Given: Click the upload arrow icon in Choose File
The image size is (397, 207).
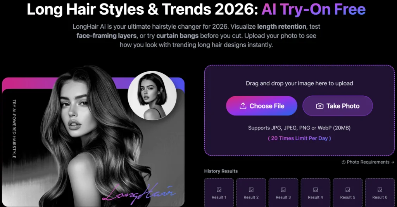Looking at the screenshot, I should pyautogui.click(x=243, y=106).
